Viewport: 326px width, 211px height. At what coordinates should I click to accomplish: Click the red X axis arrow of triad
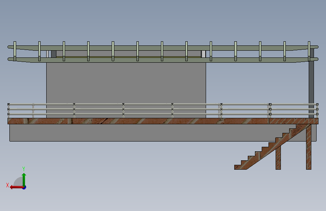(x=16, y=187)
